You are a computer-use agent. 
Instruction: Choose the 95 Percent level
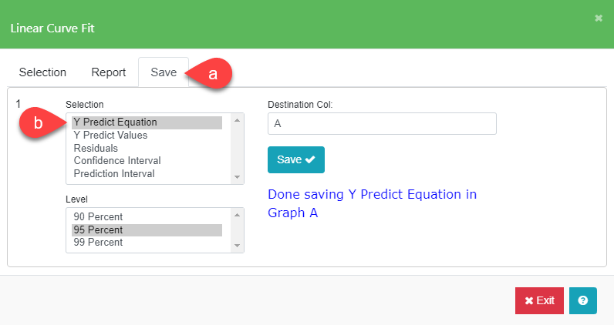tap(98, 230)
